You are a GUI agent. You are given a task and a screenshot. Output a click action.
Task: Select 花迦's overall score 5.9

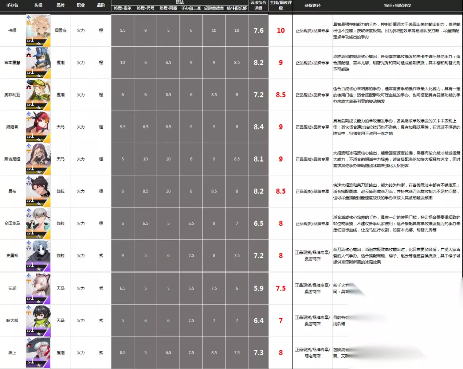click(259, 288)
